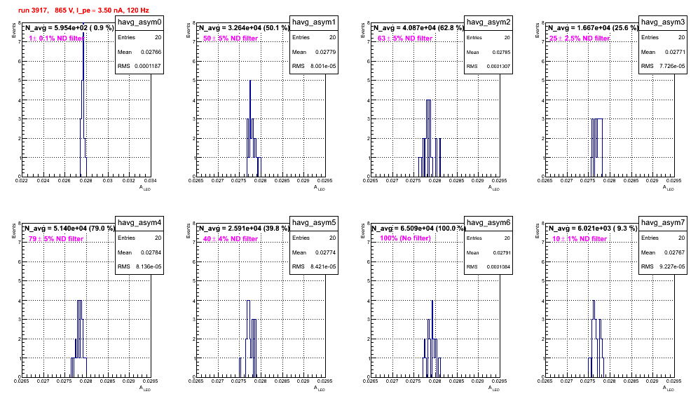Click the red run 3917 header text

[83, 11]
